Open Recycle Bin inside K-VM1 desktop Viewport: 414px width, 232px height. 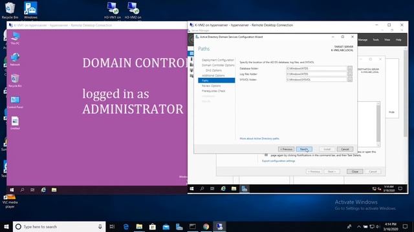pos(15,81)
